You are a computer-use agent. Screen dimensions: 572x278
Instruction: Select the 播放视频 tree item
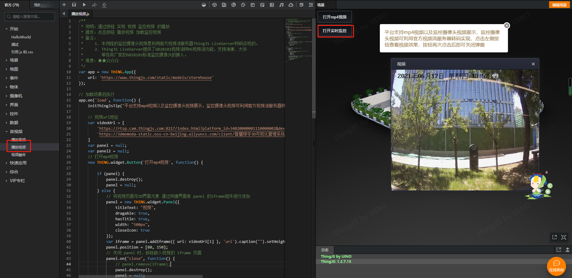(x=18, y=147)
